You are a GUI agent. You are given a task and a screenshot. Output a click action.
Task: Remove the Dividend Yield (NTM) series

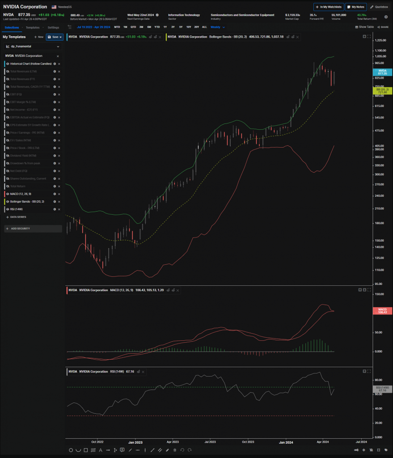pos(59,156)
